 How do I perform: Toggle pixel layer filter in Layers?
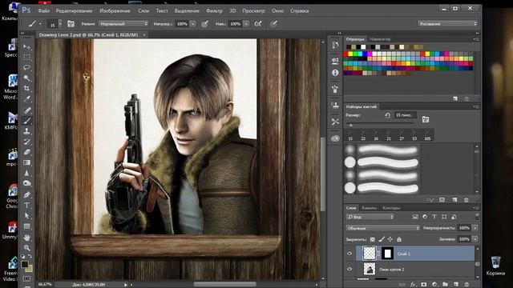pos(415,217)
